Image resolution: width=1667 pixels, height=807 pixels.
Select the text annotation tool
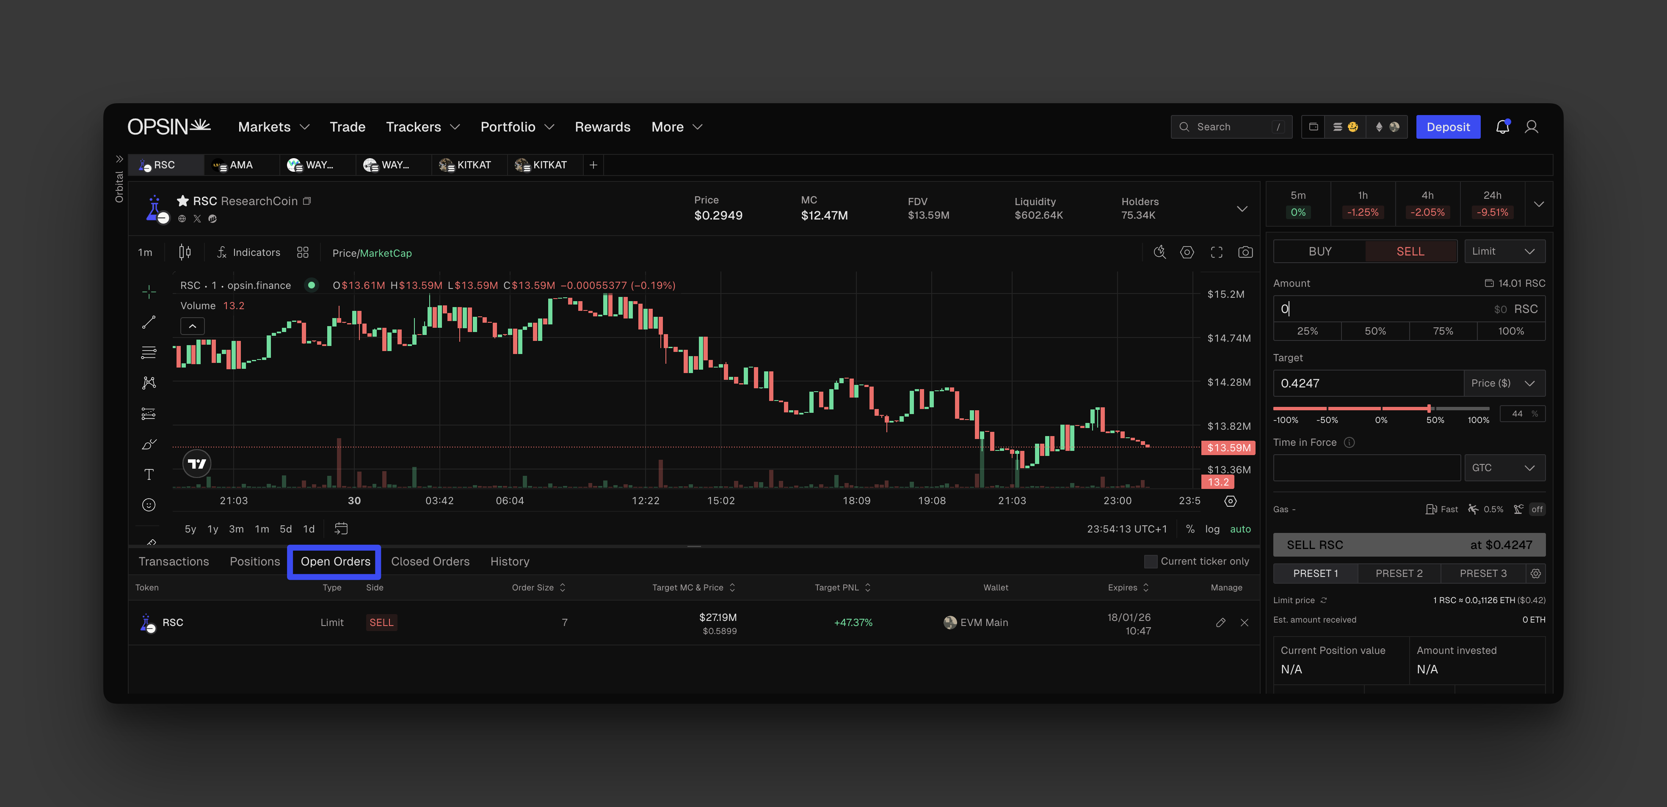(x=149, y=475)
